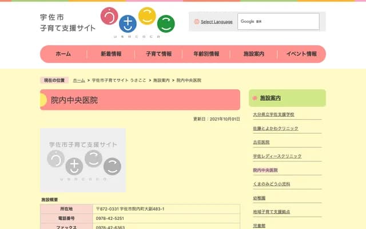Open the sidebar 施設案内 heading link

(270, 98)
